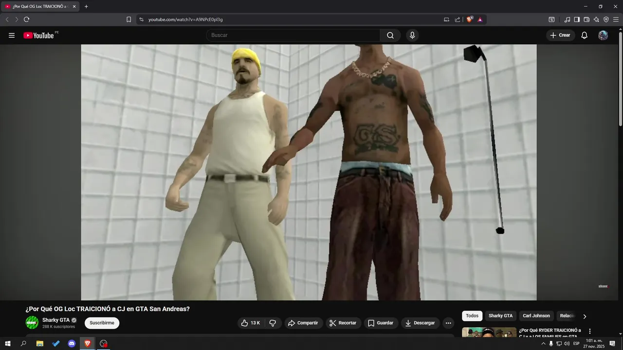Viewport: 623px width, 350px height.
Task: Reload the page
Action: click(x=26, y=19)
